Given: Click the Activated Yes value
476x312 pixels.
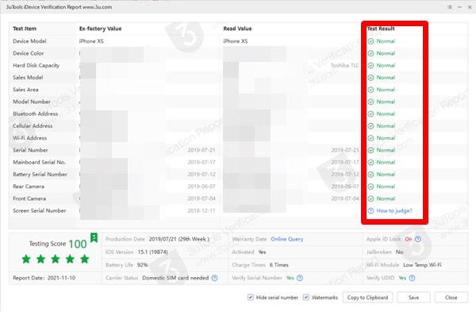Looking at the screenshot, I should (x=262, y=252).
